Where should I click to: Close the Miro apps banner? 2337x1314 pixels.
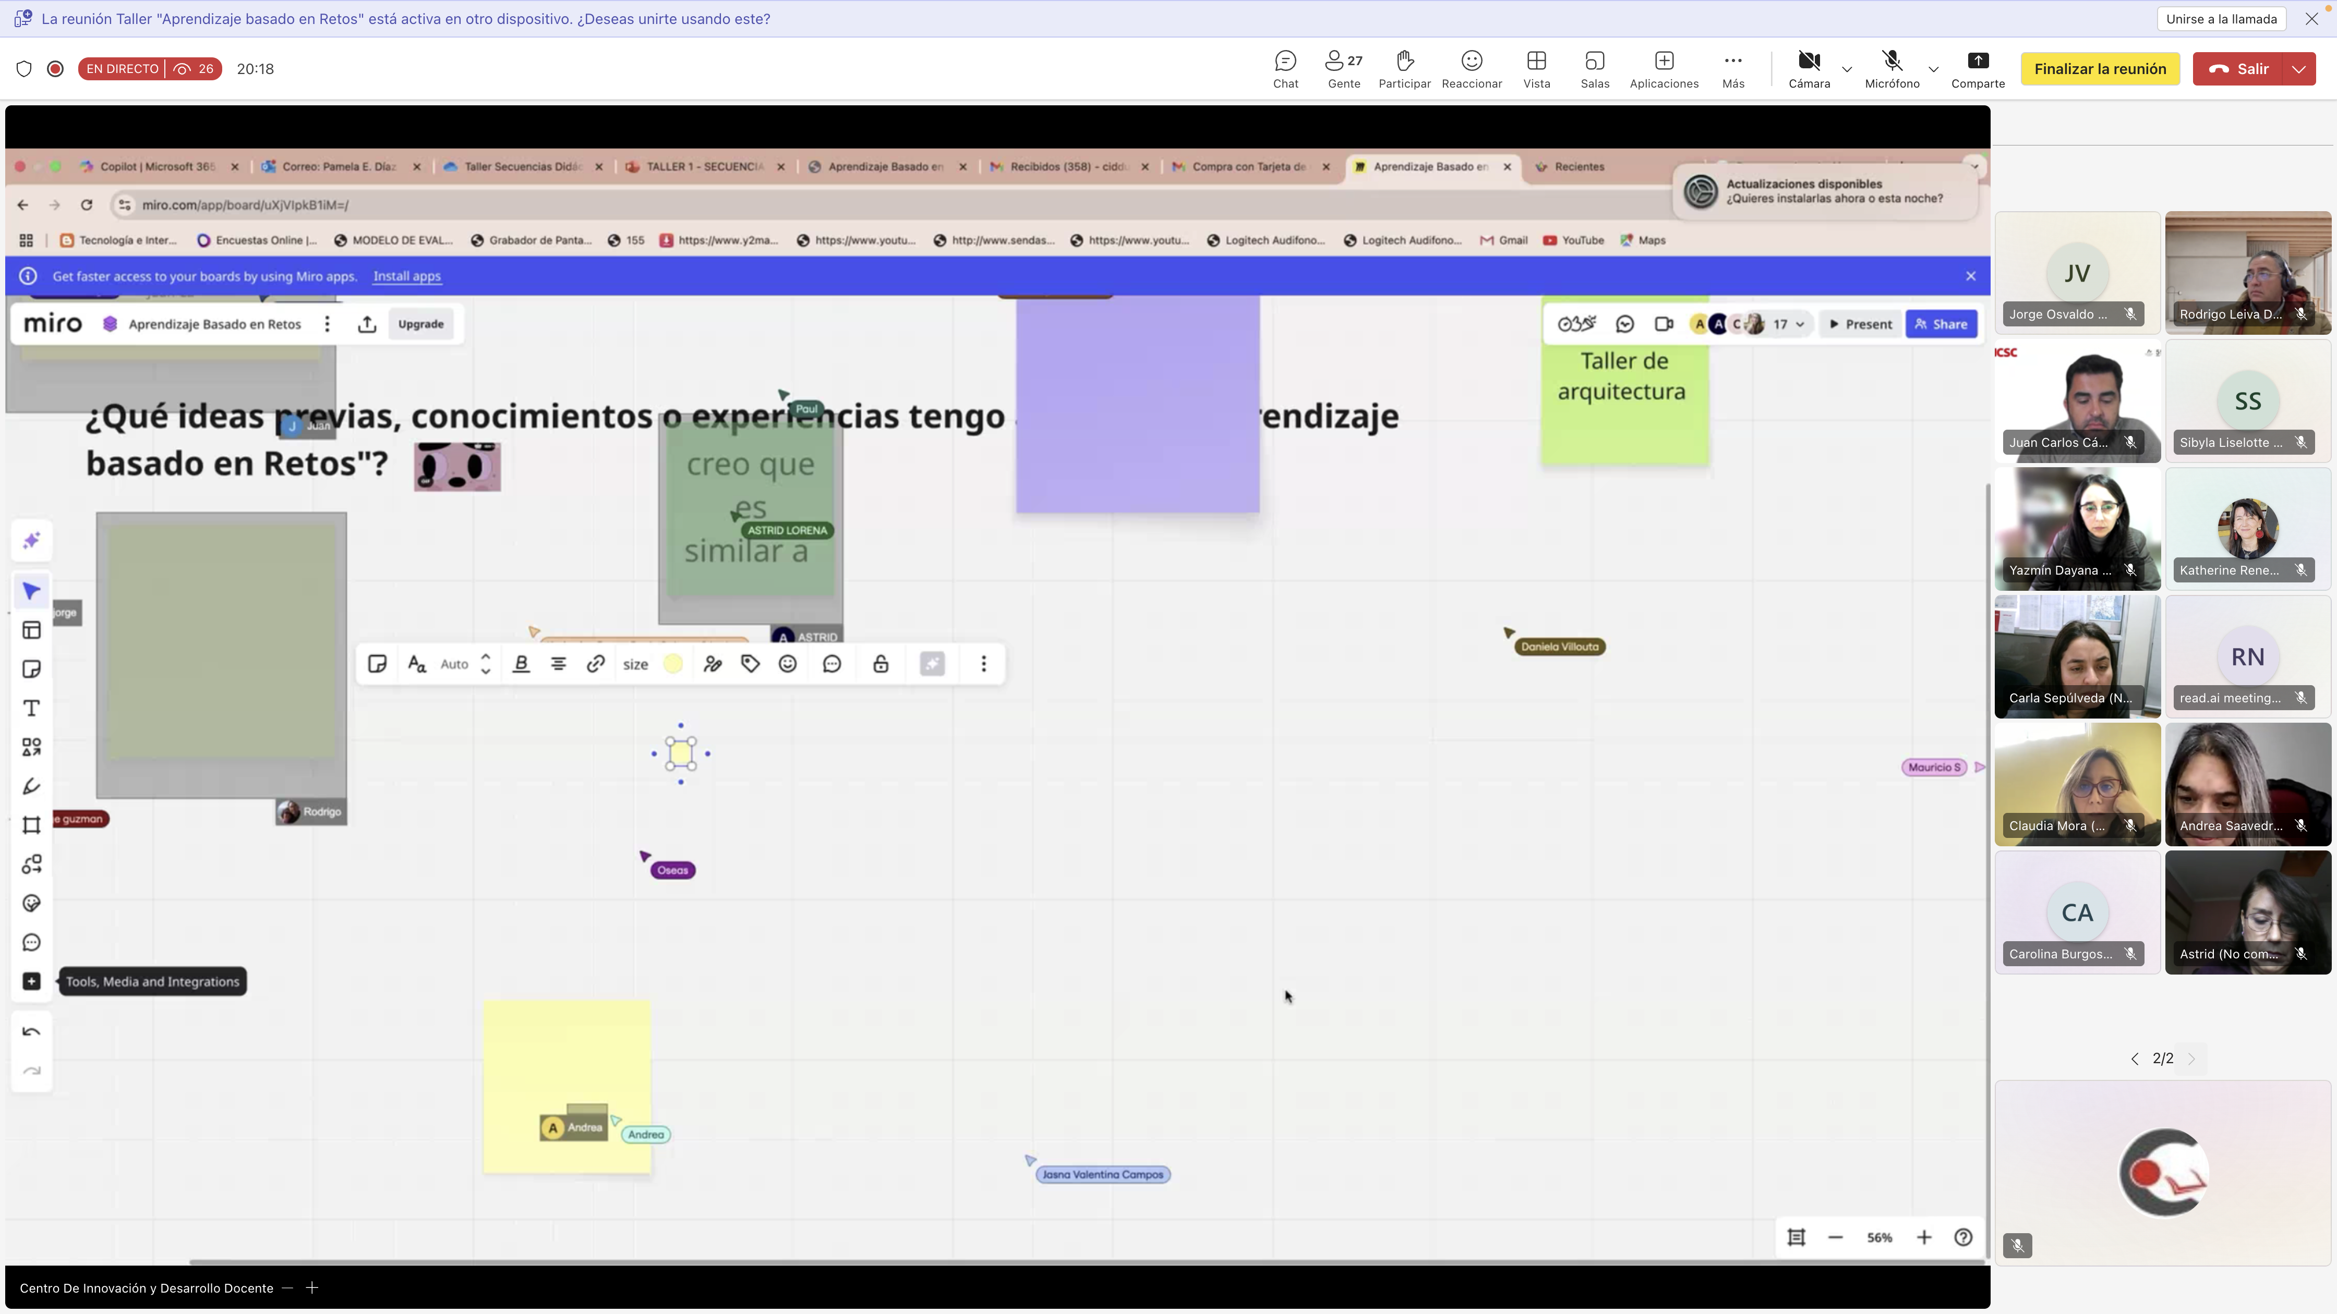[1970, 276]
